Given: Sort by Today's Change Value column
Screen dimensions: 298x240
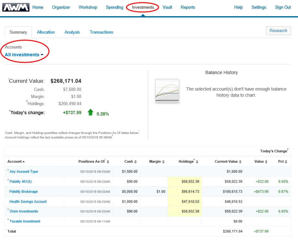Looking at the screenshot, I should pos(261,161).
